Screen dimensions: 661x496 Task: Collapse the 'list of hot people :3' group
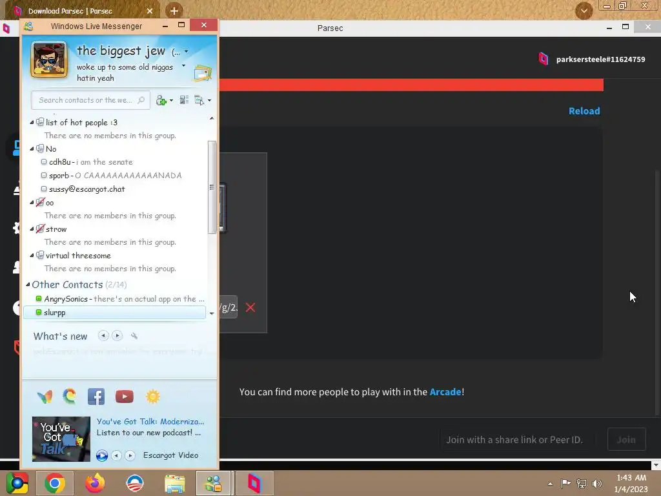coord(32,122)
